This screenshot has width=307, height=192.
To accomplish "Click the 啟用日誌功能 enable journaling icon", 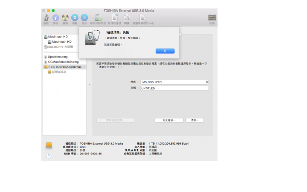I will click(x=98, y=18).
